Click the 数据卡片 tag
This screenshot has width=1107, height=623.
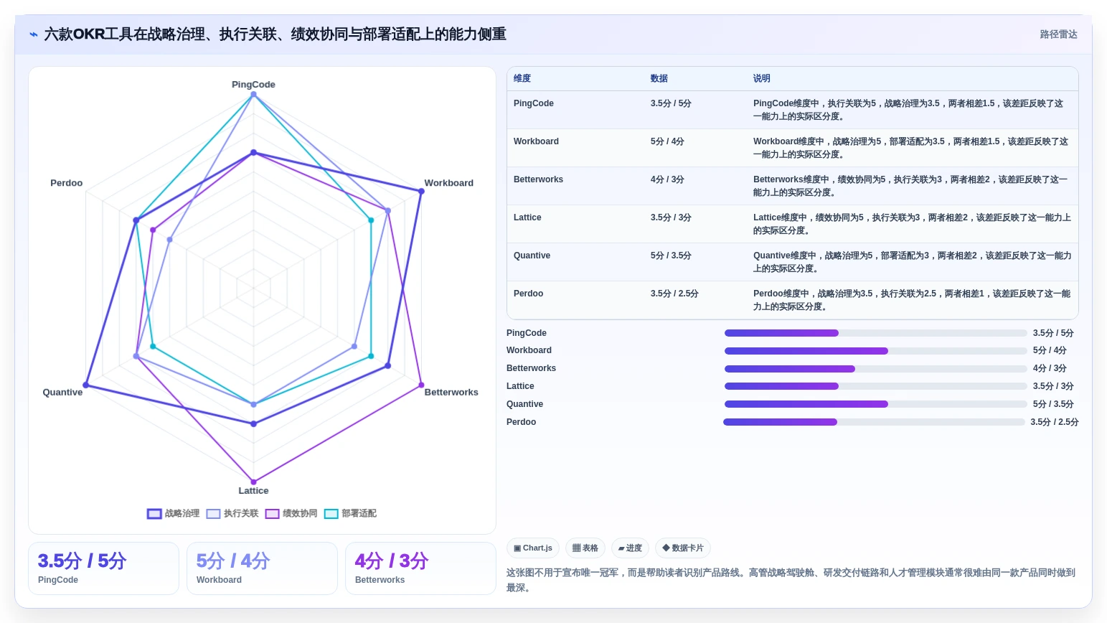click(x=682, y=548)
